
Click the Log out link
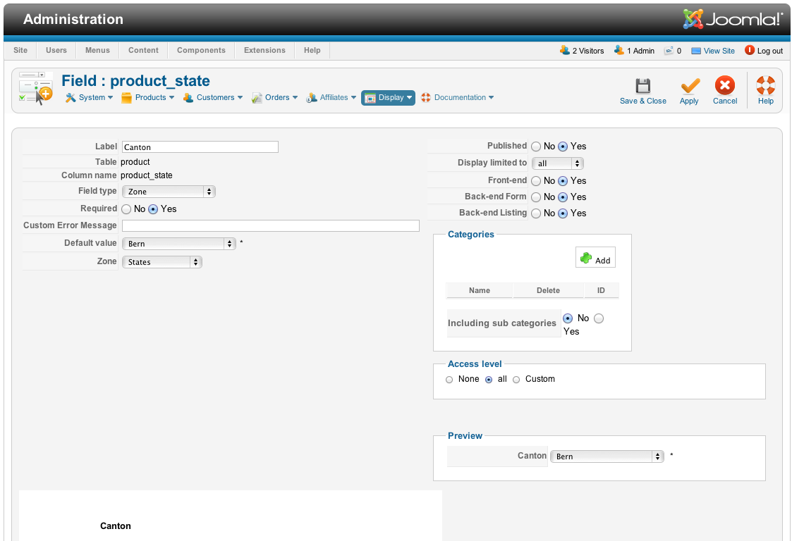(769, 51)
